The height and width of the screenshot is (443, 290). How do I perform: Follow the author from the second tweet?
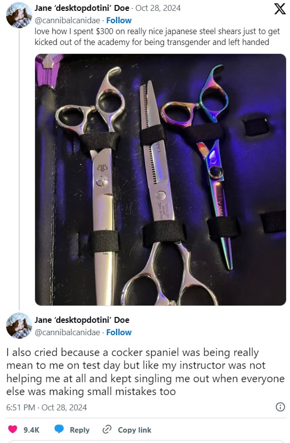[119, 332]
